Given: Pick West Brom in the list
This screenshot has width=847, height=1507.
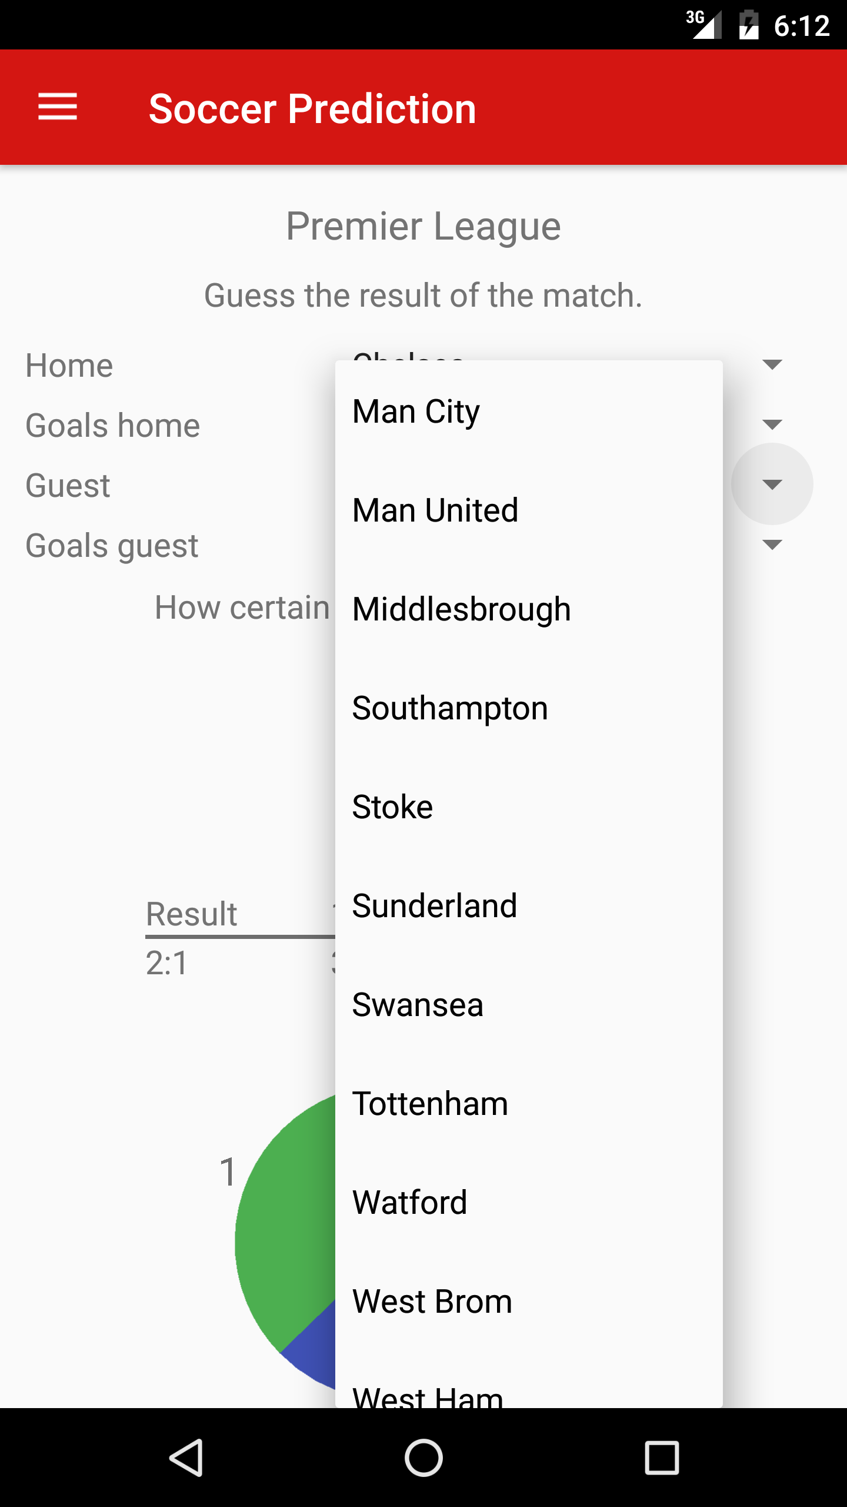Looking at the screenshot, I should click(x=528, y=1301).
